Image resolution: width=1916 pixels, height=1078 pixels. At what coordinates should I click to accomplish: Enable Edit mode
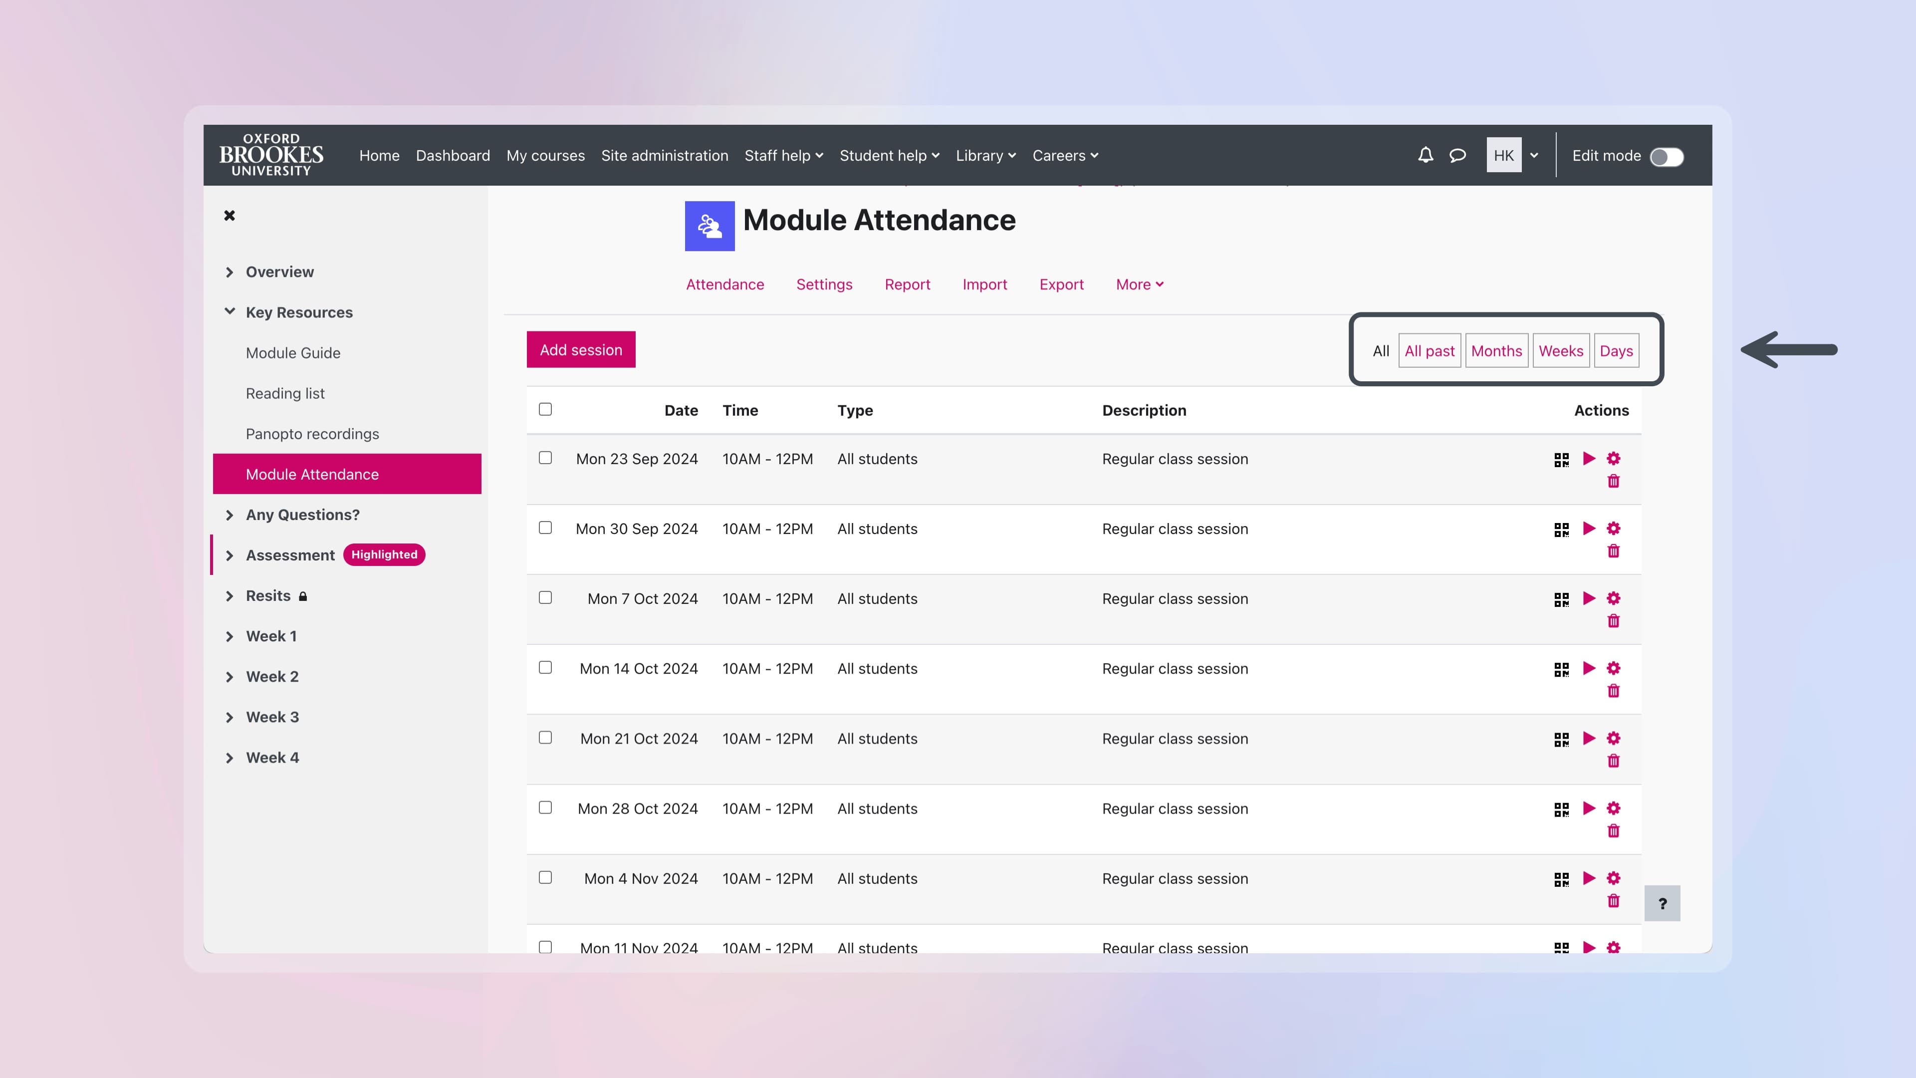click(1666, 157)
